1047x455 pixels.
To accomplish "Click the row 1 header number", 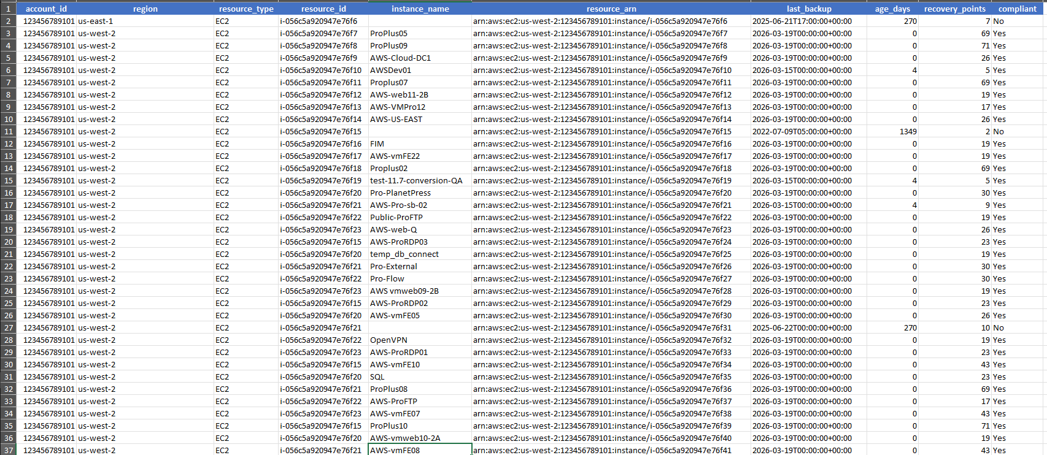I will pos(8,9).
